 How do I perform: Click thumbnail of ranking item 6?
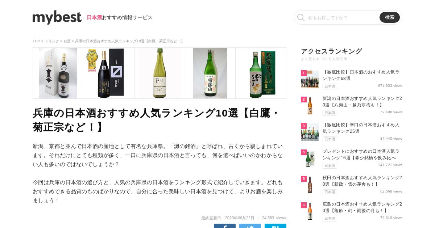(310, 211)
